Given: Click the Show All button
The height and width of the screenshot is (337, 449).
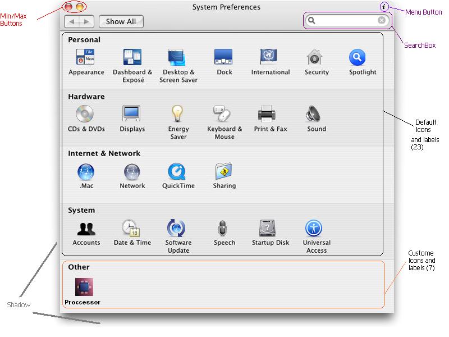Looking at the screenshot, I should [121, 21].
